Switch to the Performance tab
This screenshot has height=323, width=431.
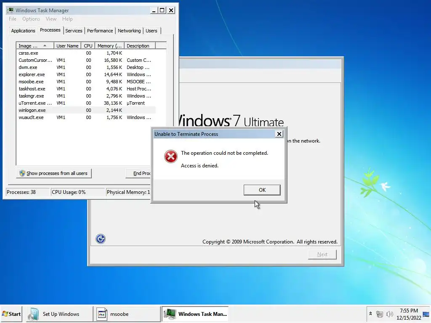click(100, 31)
